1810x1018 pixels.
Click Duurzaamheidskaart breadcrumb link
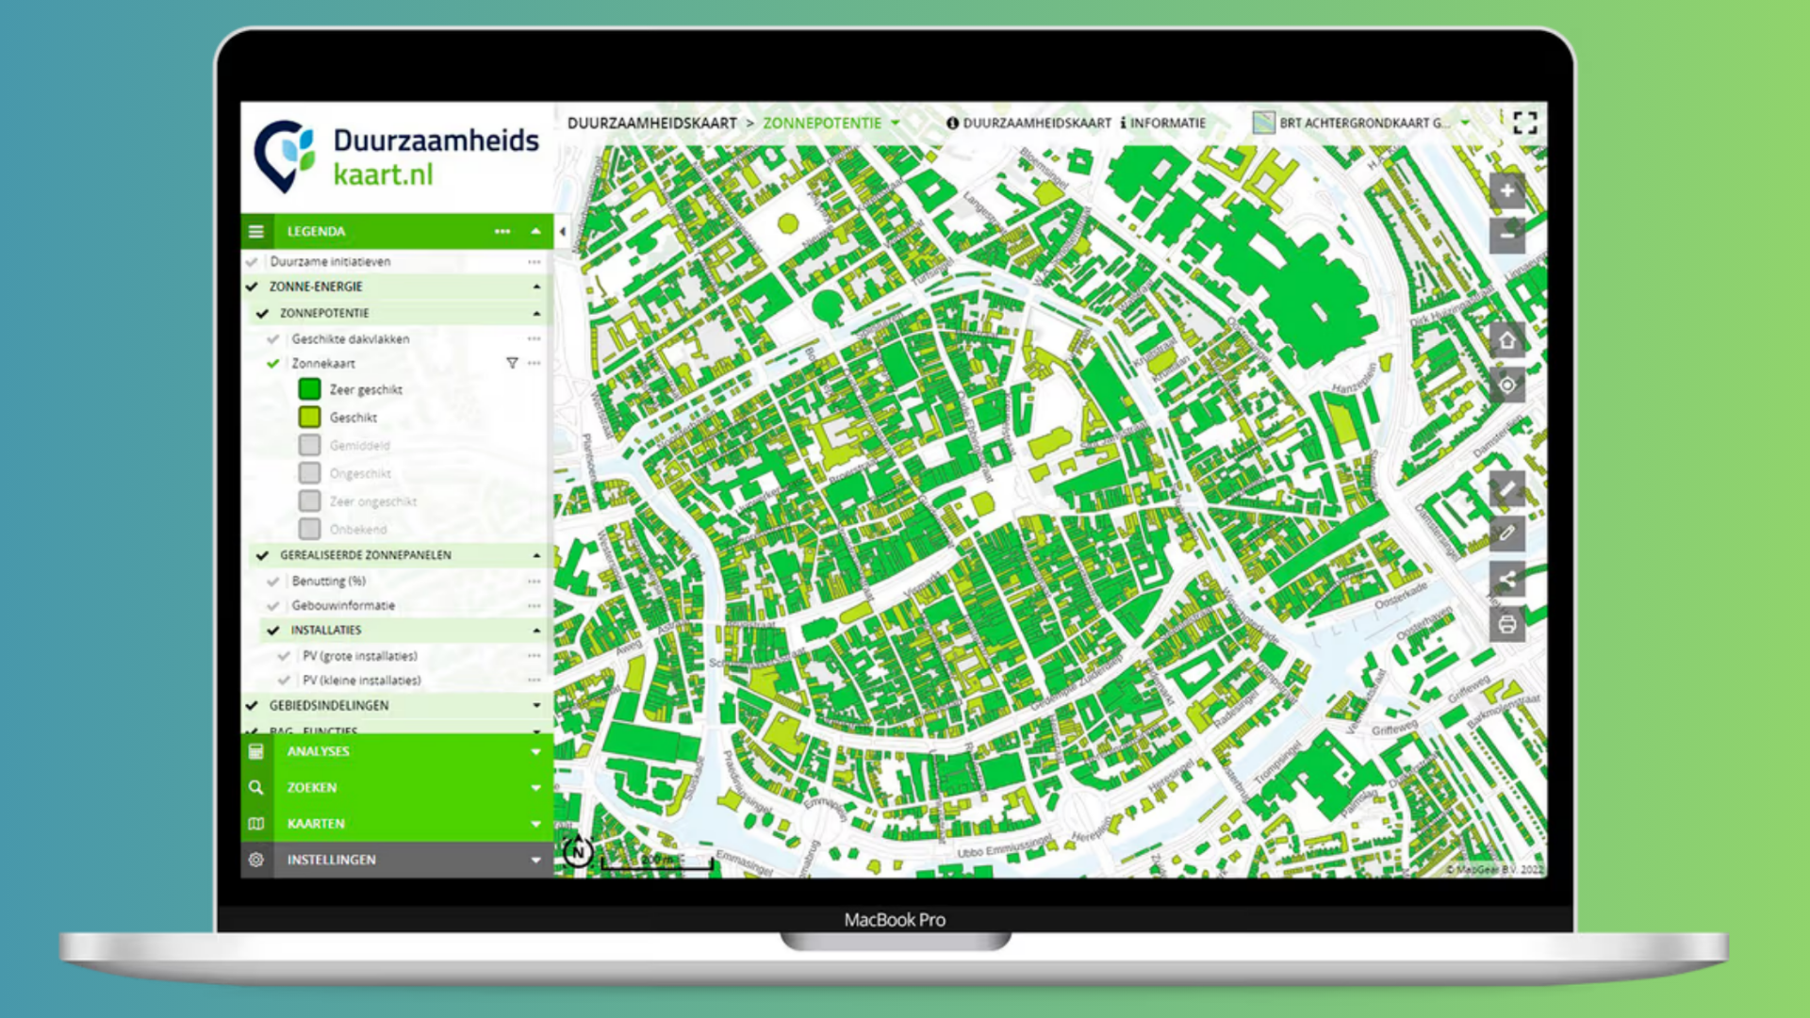pyautogui.click(x=651, y=123)
